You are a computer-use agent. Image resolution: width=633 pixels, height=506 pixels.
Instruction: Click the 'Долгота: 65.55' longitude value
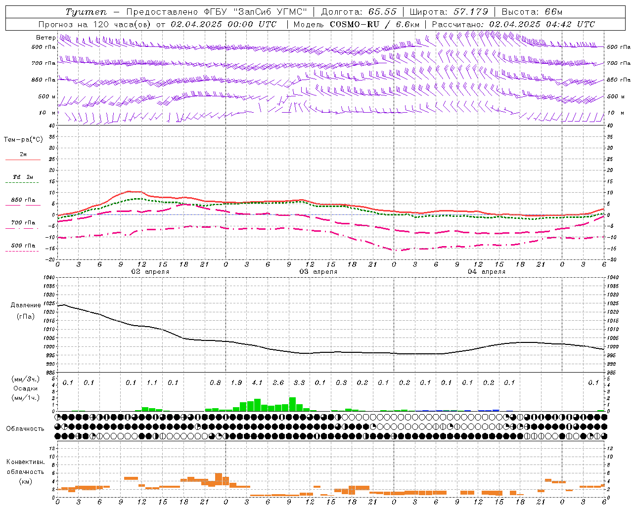359,12
